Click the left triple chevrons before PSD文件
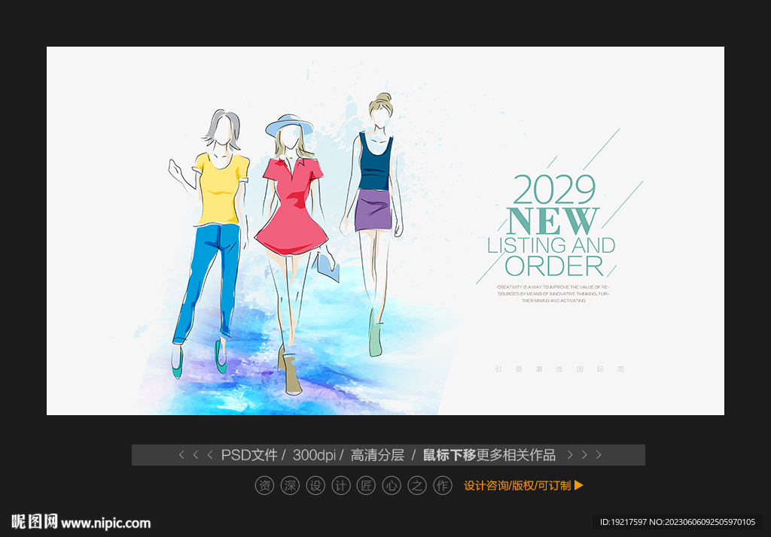This screenshot has width=771, height=537. coord(195,455)
